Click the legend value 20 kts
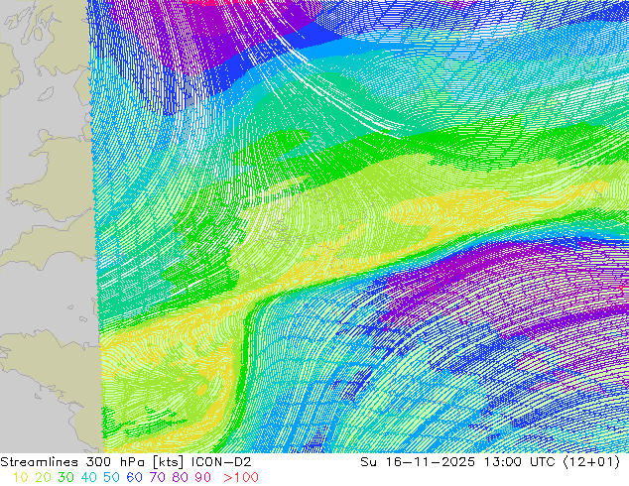The image size is (629, 486). (x=43, y=477)
